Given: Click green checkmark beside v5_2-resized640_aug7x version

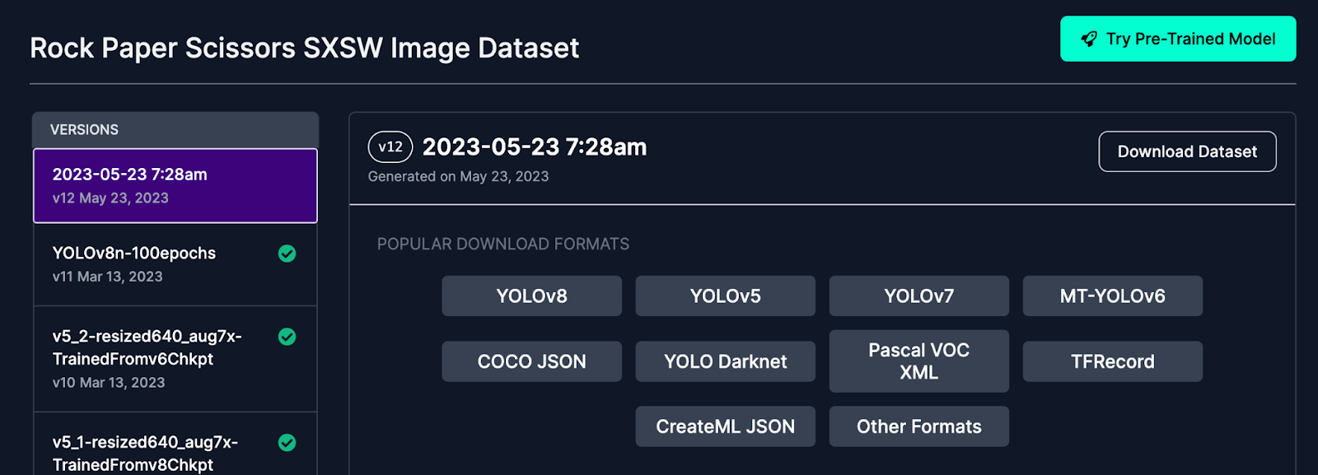Looking at the screenshot, I should coord(287,337).
